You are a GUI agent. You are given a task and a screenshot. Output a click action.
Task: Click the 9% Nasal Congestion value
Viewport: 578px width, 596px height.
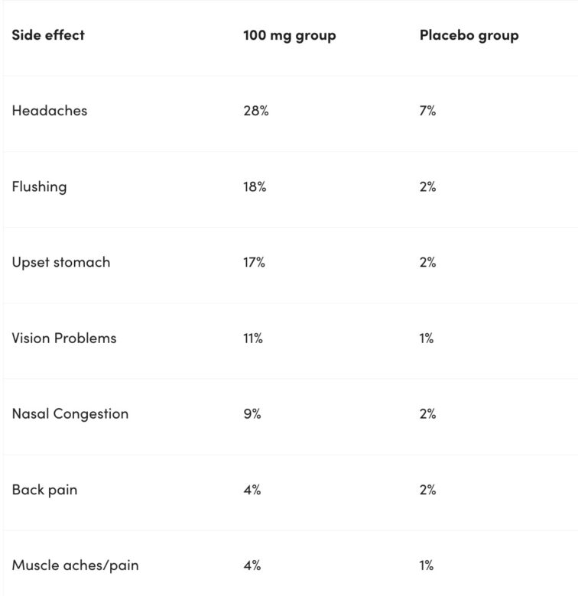coord(252,414)
